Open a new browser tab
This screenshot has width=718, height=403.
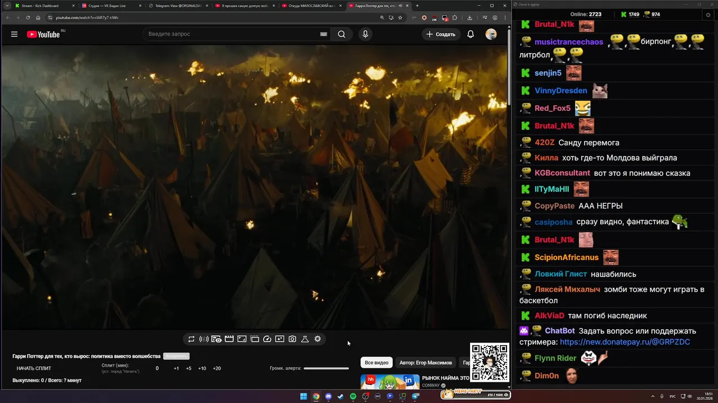point(417,6)
